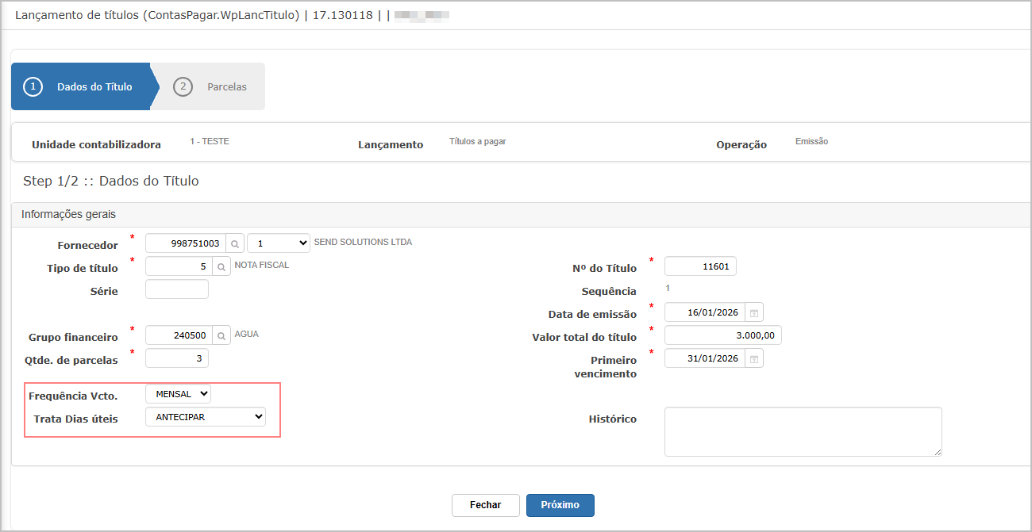Viewport: 1032px width, 532px height.
Task: Select the Valor total do título field
Action: click(x=722, y=335)
